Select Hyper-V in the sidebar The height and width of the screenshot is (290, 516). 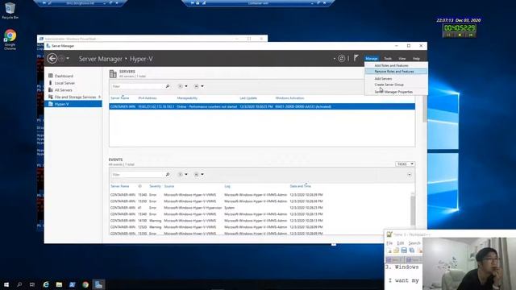tap(73, 104)
